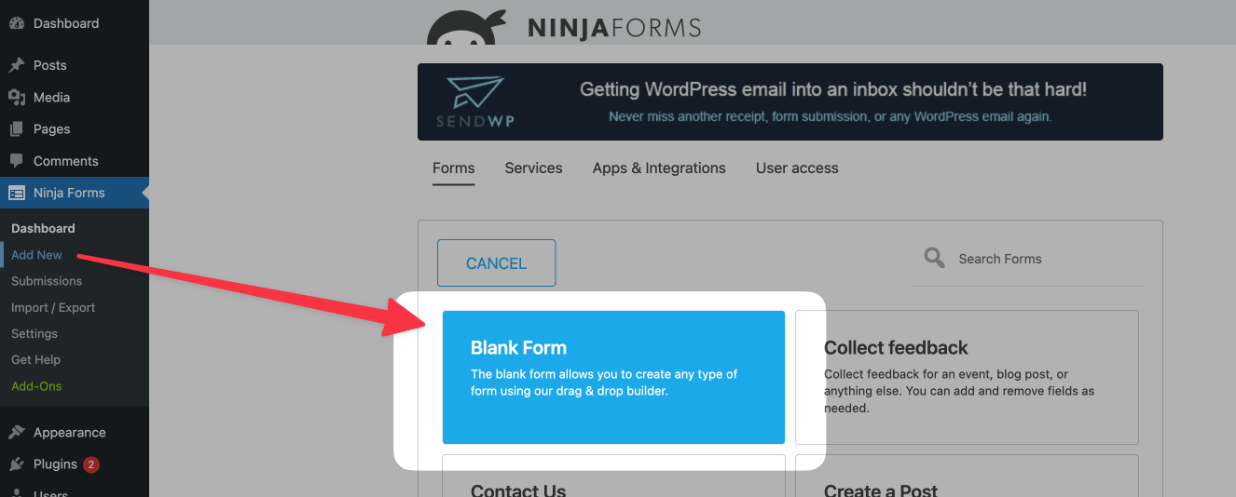Open Add New in Ninja Forms submenu
The width and height of the screenshot is (1236, 497).
(x=37, y=255)
